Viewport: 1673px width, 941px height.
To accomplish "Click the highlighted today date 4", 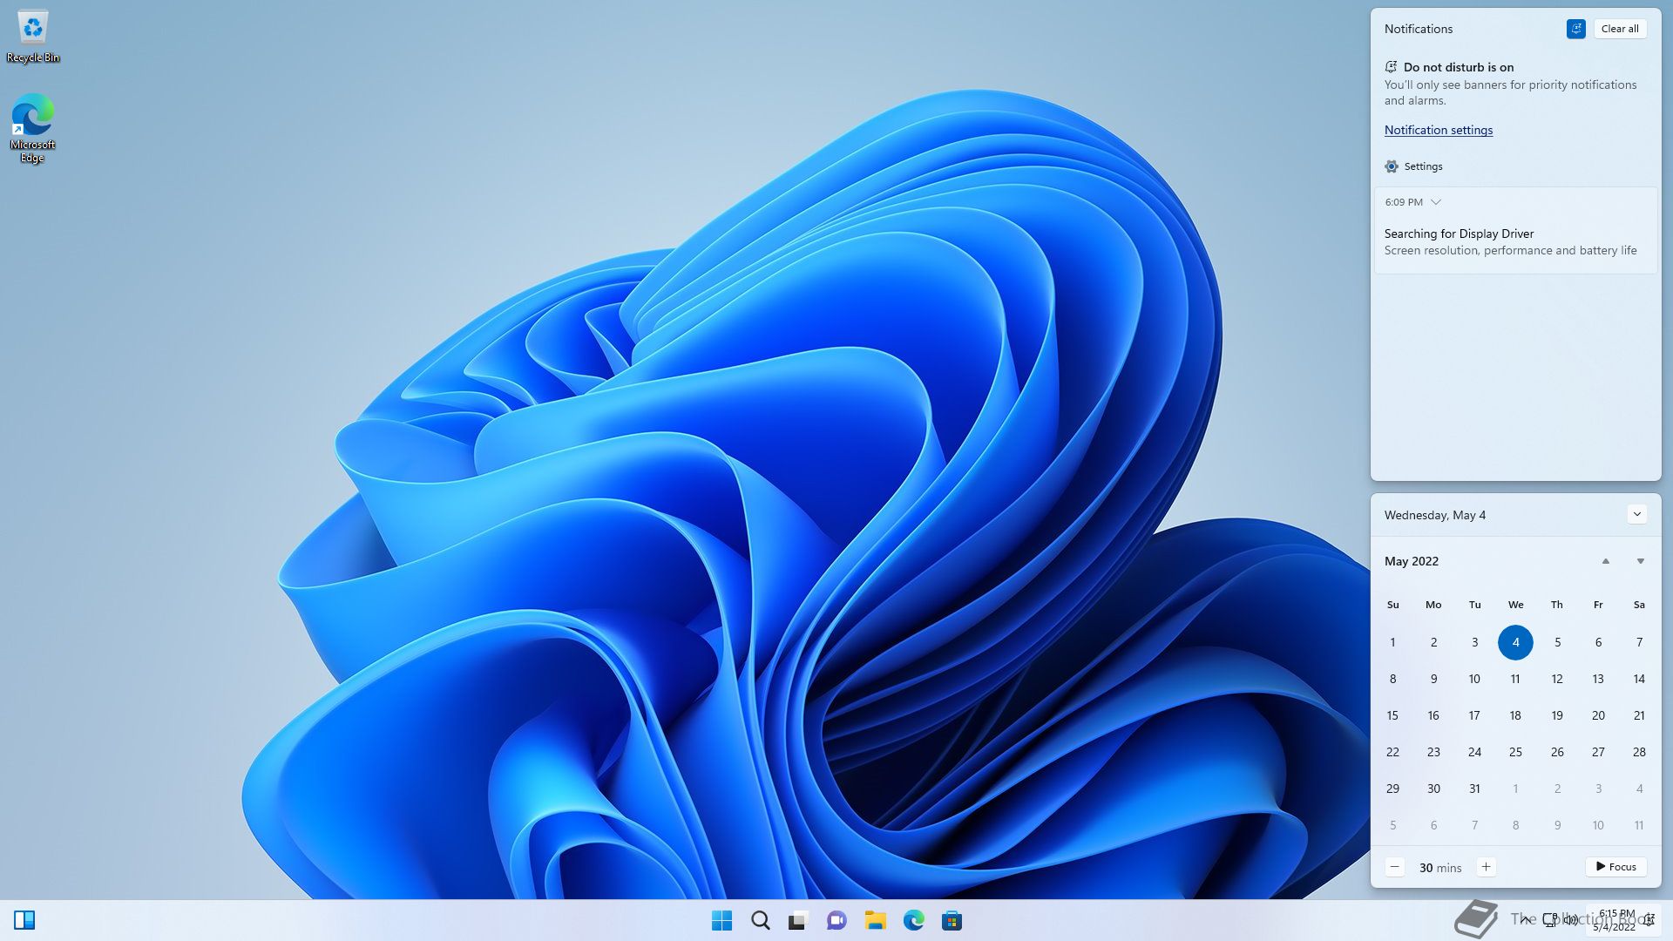I will coord(1515,642).
